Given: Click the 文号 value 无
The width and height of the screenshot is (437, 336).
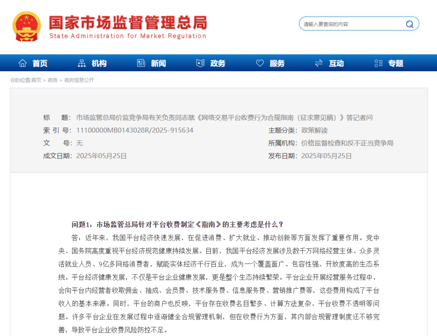Looking at the screenshot, I should point(80,143).
